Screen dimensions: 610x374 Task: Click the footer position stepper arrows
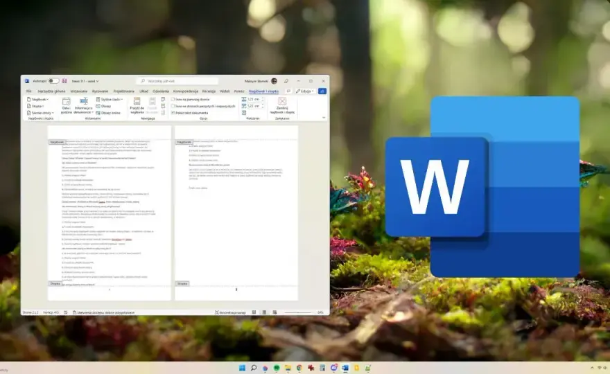[x=263, y=106]
